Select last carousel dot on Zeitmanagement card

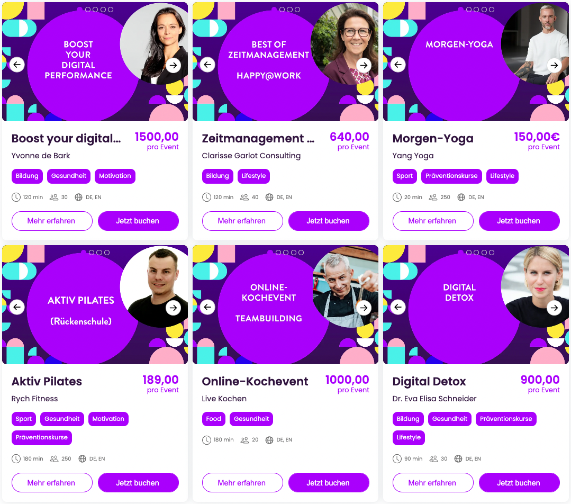click(297, 10)
